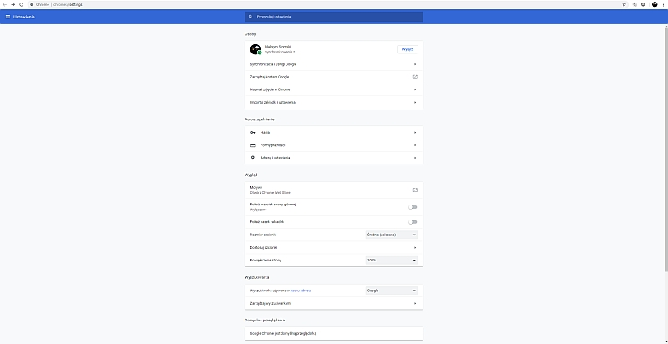The height and width of the screenshot is (344, 668).
Task: Click the magnifier icon in settings search
Action: click(251, 17)
